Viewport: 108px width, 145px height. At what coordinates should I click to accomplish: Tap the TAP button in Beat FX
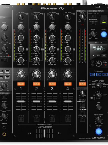(x=99, y=64)
